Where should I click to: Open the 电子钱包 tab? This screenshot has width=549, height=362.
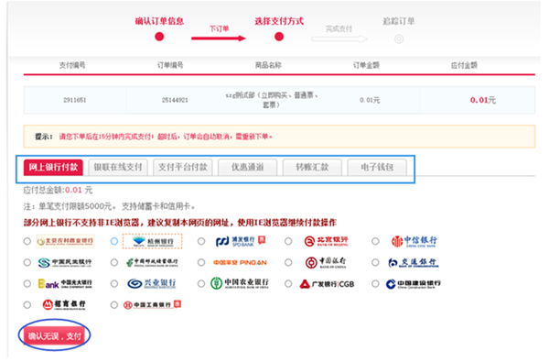click(377, 167)
